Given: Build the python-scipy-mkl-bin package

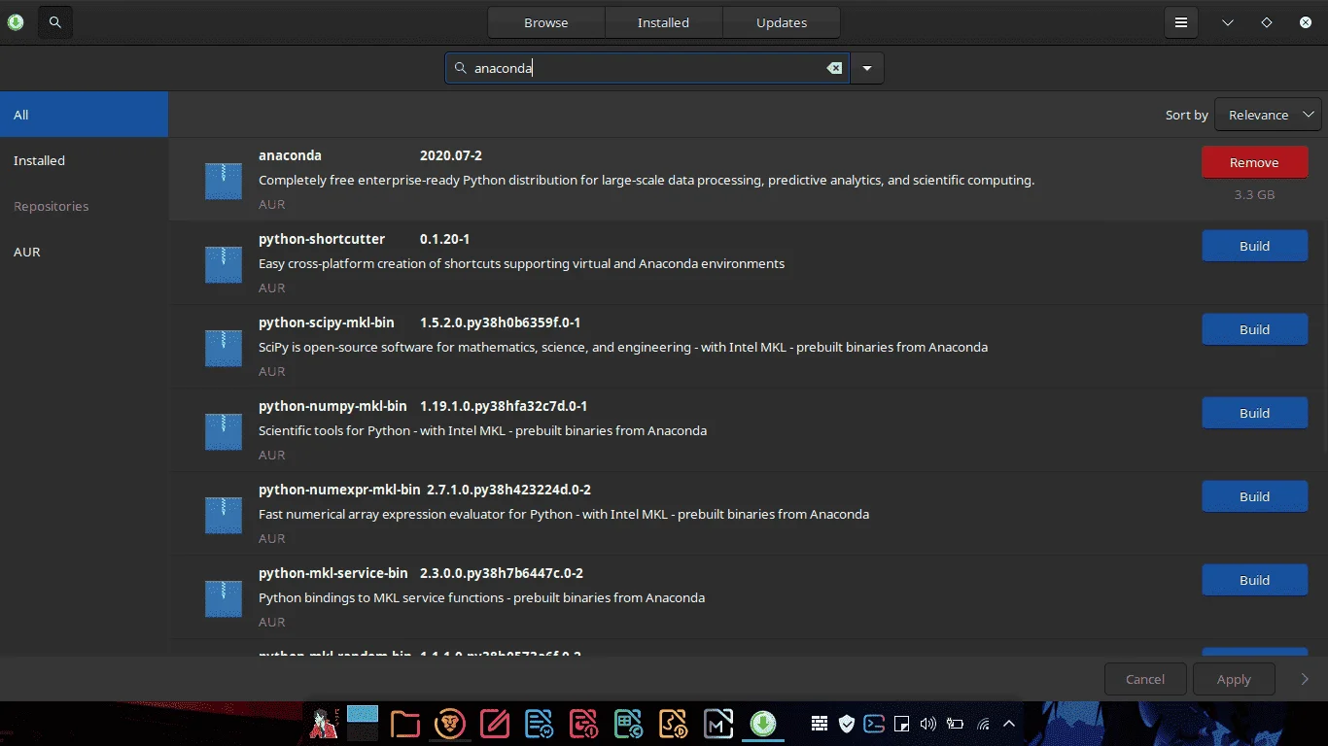Looking at the screenshot, I should click(1255, 329).
